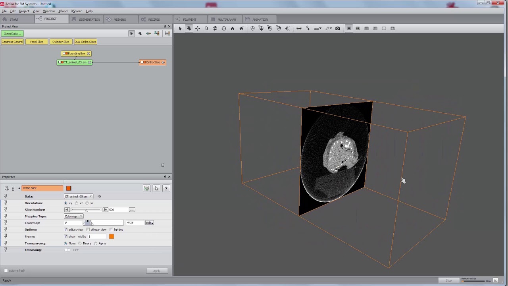Image resolution: width=508 pixels, height=286 pixels.
Task: Select the magnifier zoom tool
Action: (x=206, y=28)
